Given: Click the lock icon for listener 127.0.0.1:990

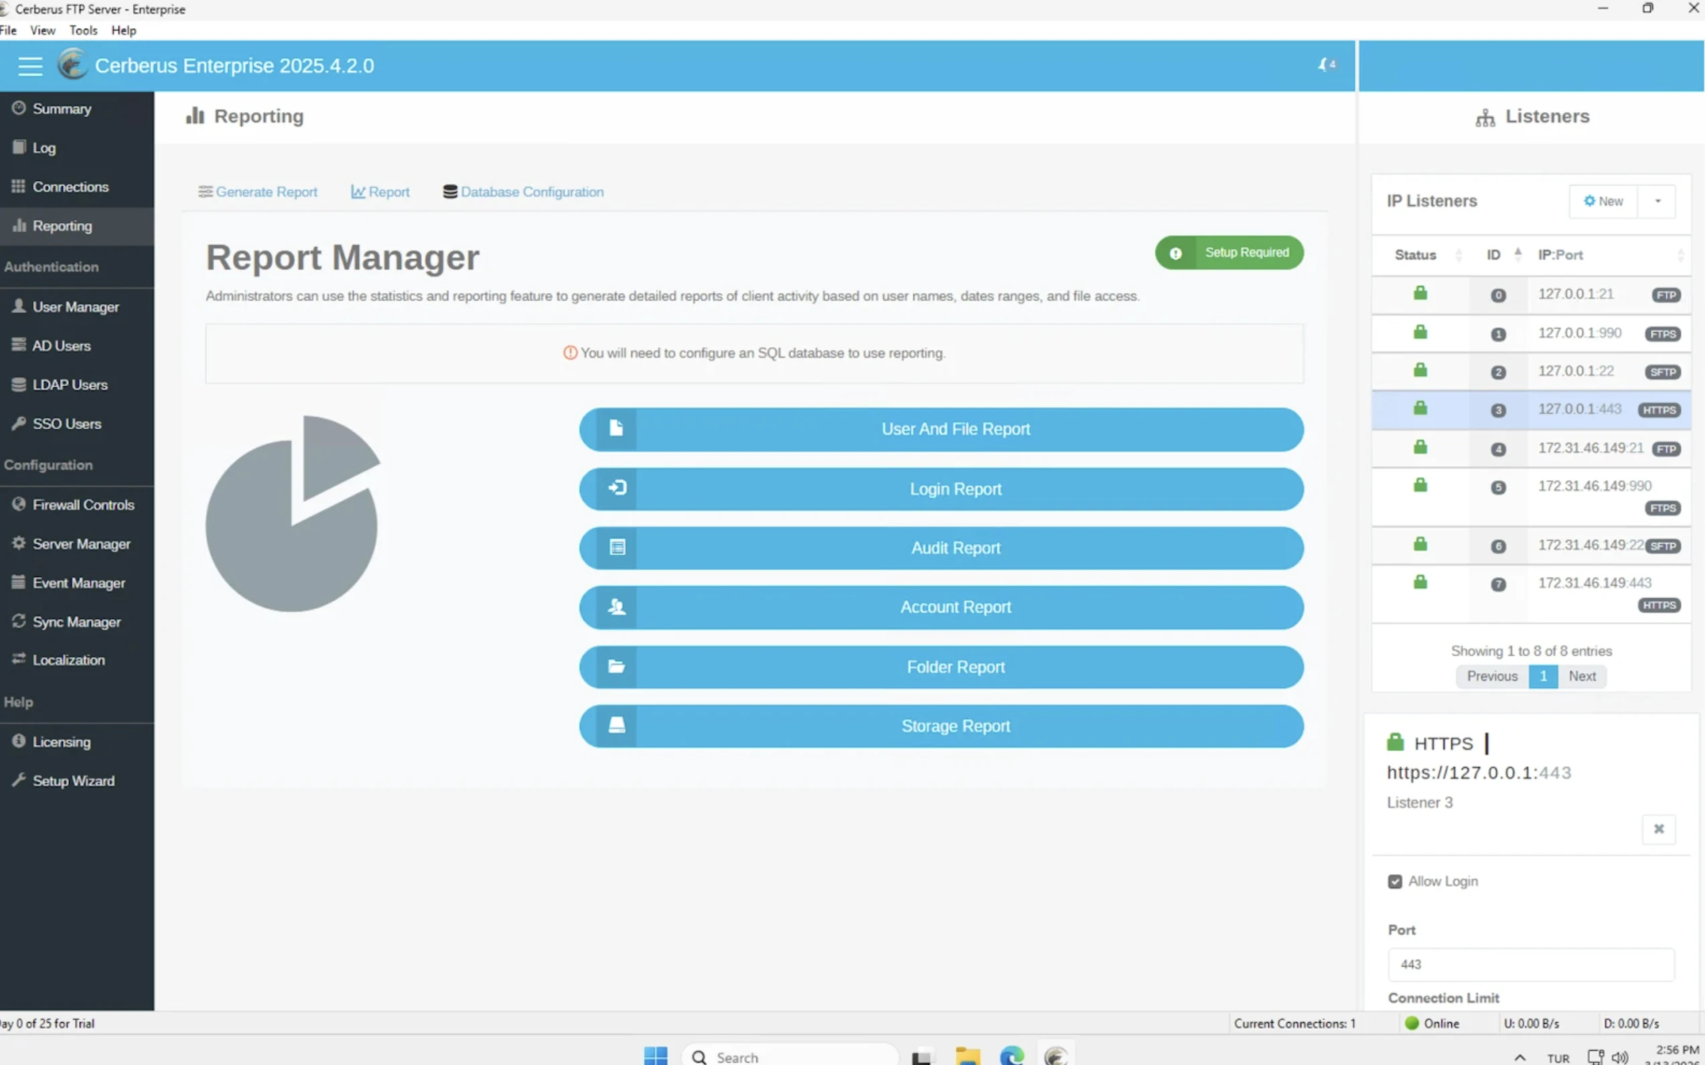Looking at the screenshot, I should [1420, 332].
